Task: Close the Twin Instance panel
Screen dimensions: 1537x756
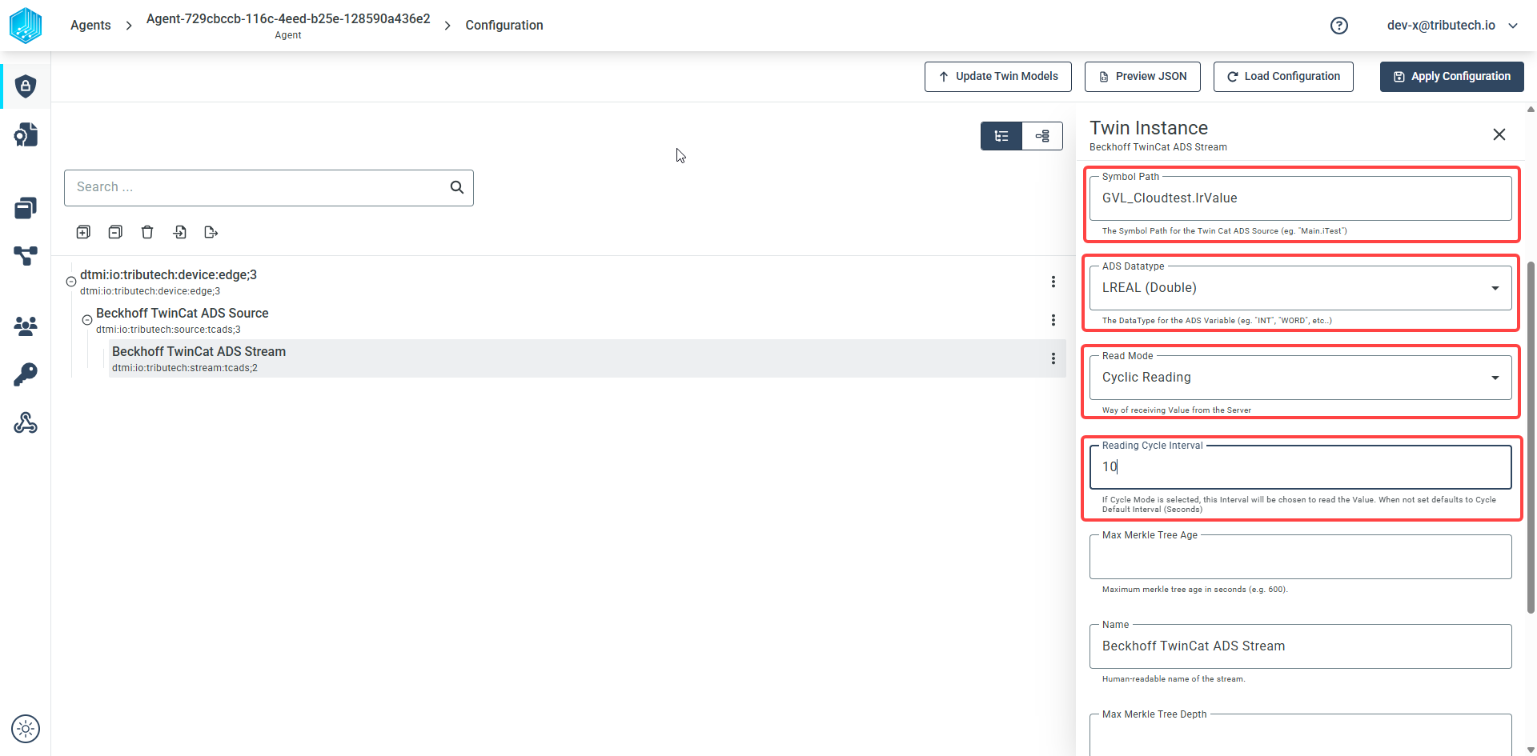Action: click(1499, 134)
